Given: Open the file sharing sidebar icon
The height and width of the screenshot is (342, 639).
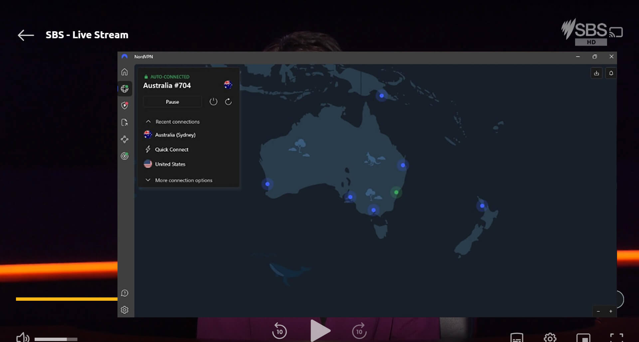Looking at the screenshot, I should [x=124, y=122].
